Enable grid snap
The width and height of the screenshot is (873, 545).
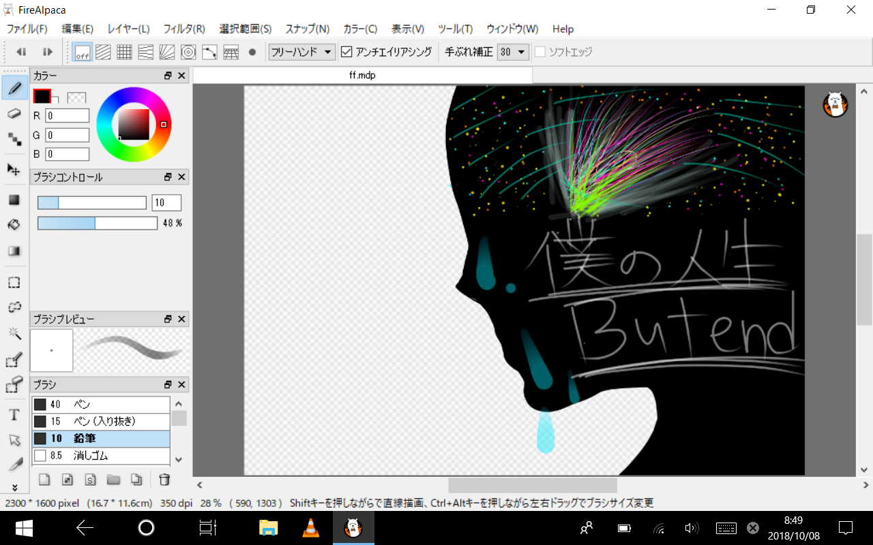tap(124, 52)
